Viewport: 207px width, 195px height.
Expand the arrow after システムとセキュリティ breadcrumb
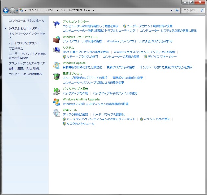click(x=93, y=10)
